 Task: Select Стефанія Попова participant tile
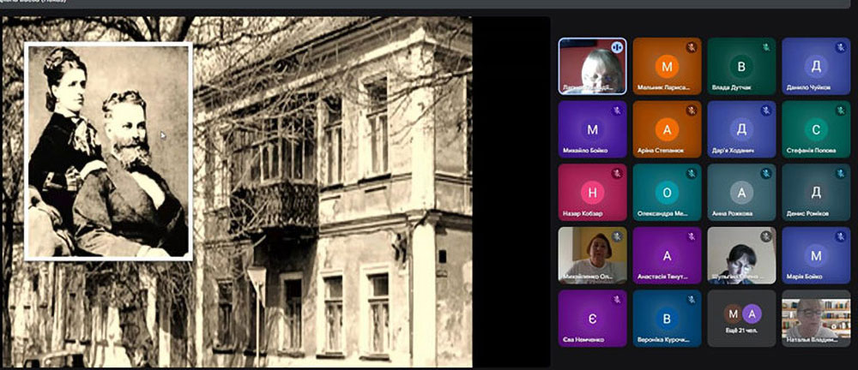(x=816, y=129)
